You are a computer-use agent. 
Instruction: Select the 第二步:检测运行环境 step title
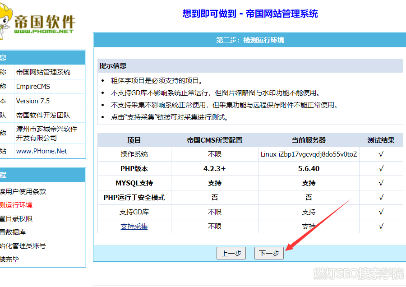pyautogui.click(x=250, y=40)
